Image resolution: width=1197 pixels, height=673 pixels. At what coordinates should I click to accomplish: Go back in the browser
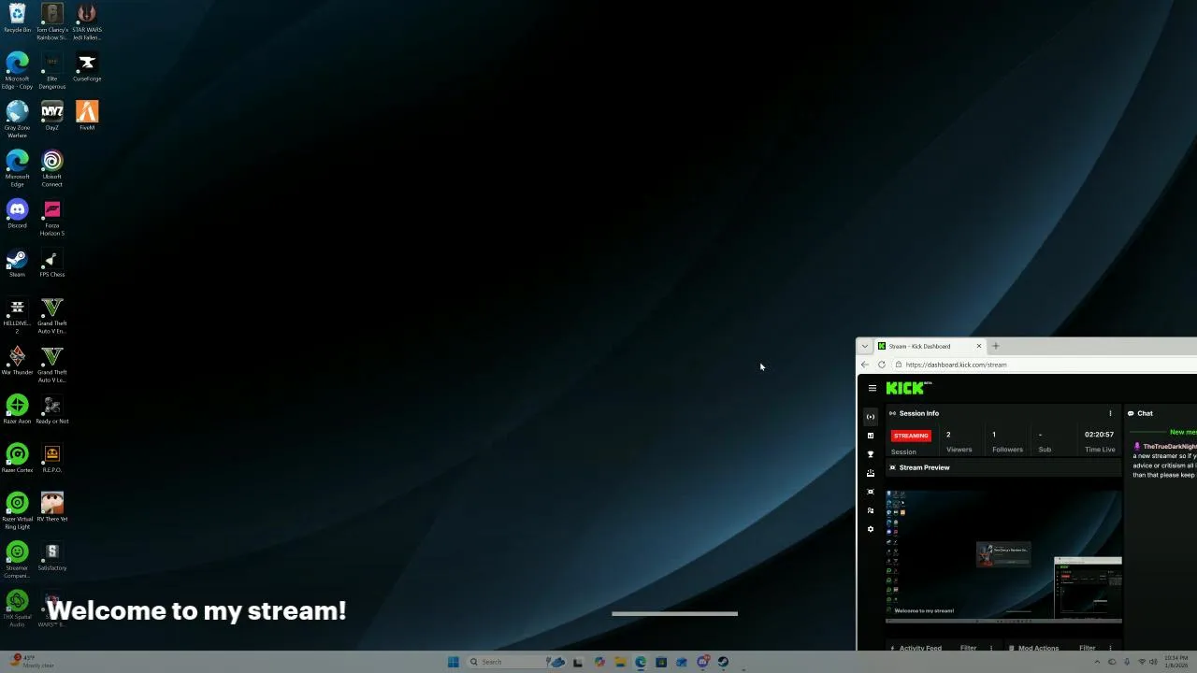coord(865,365)
